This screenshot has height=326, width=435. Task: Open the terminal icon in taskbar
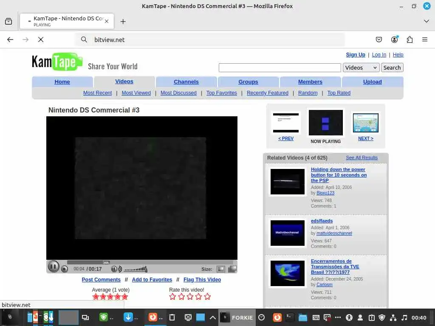[290, 318]
